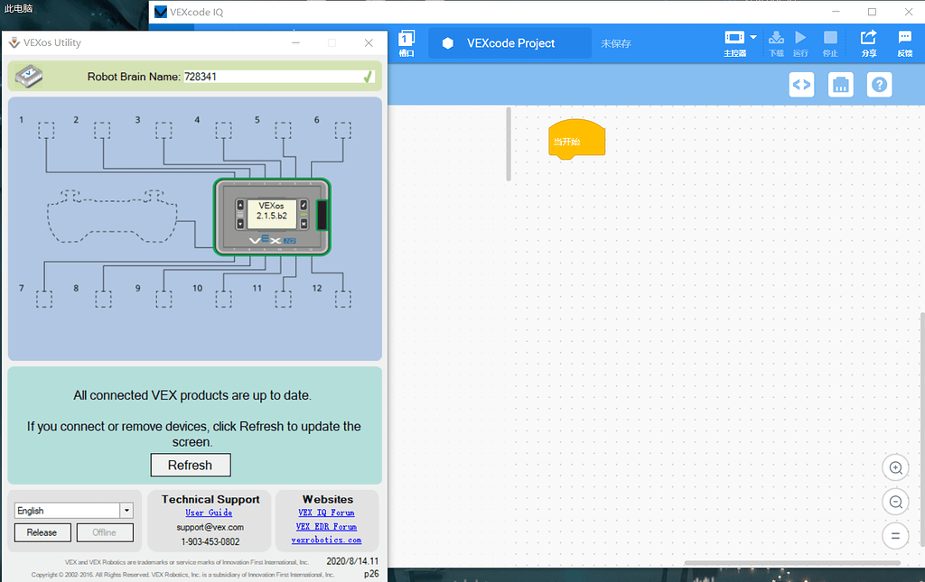Open the feedback (反馈) speech bubble icon
925x582 pixels.
pos(904,39)
